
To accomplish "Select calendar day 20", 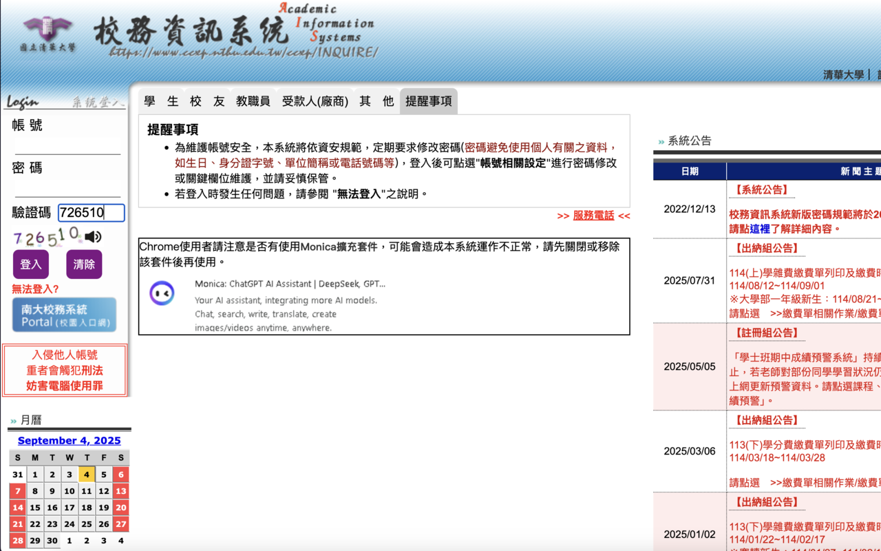I will pyautogui.click(x=121, y=508).
